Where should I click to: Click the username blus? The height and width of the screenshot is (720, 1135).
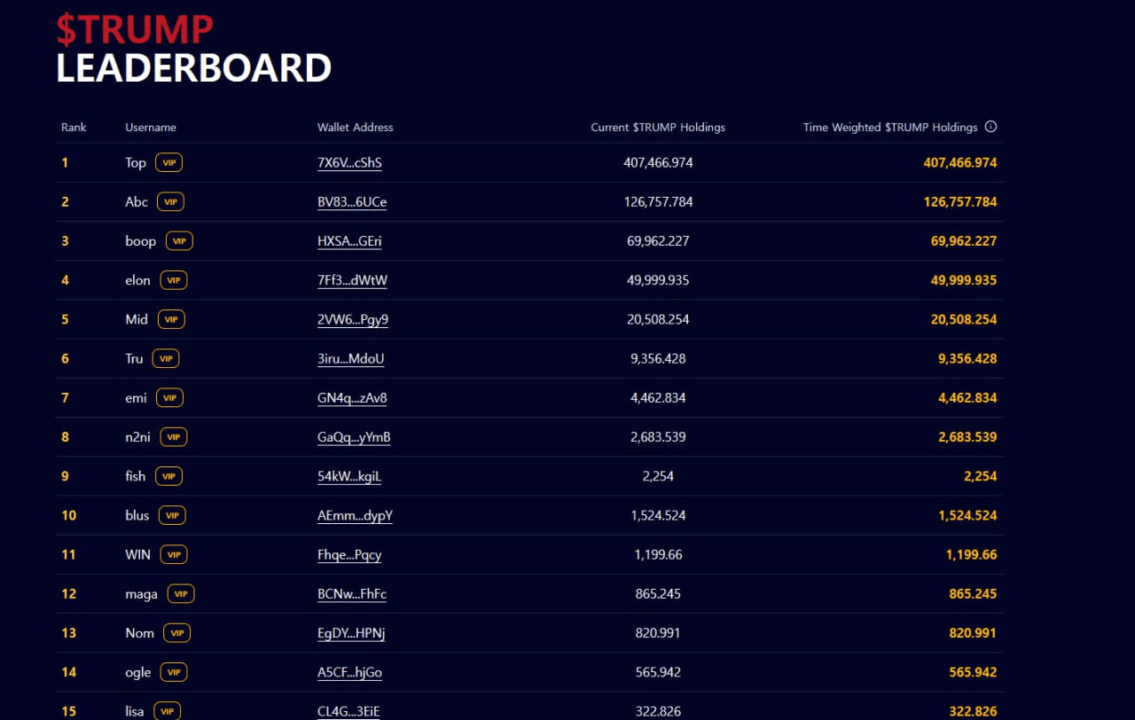pos(137,515)
